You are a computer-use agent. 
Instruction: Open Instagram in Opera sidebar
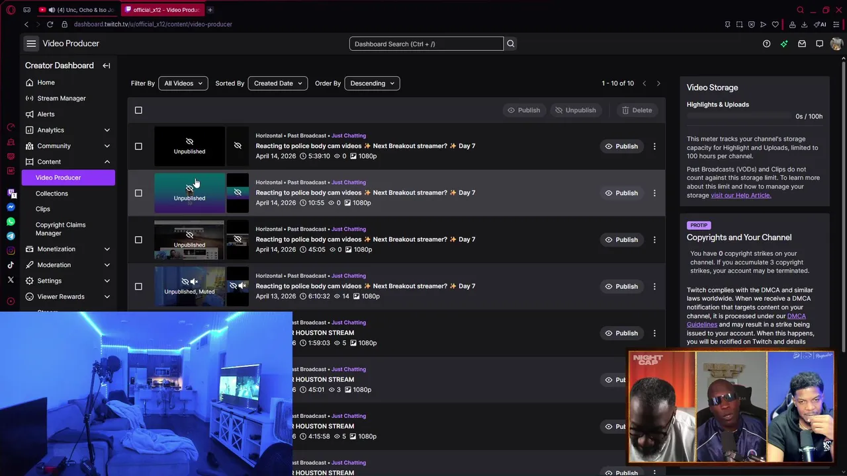[11, 251]
